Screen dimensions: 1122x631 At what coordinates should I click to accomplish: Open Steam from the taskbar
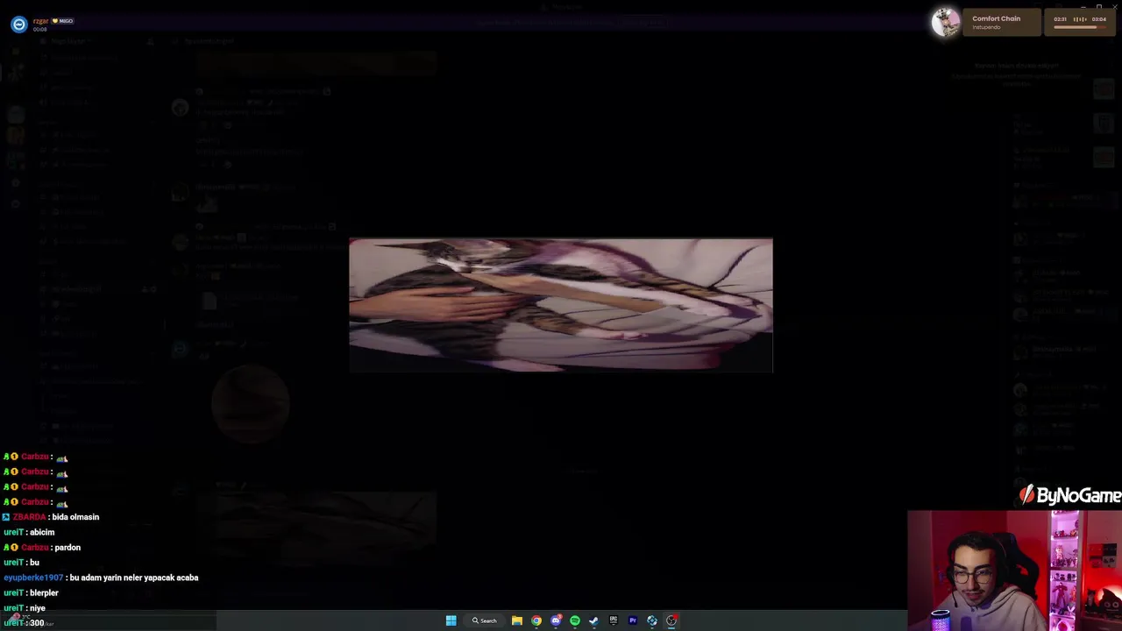coord(594,620)
